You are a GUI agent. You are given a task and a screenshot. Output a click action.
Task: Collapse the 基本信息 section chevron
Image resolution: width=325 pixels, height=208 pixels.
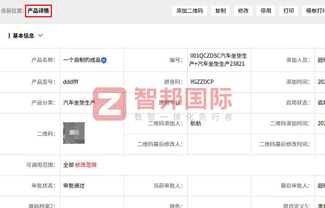40,36
